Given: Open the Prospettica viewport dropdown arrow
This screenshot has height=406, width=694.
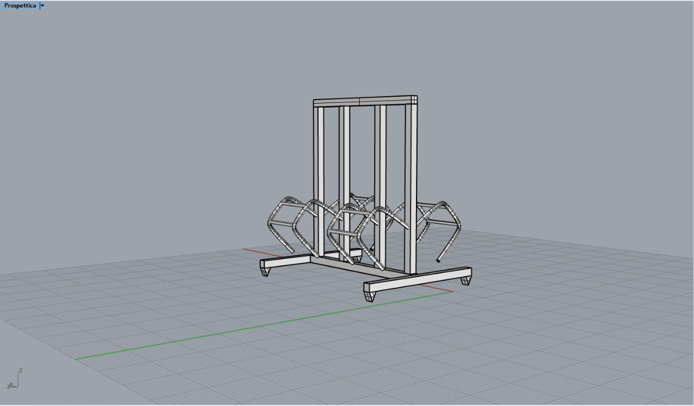Looking at the screenshot, I should coord(42,6).
